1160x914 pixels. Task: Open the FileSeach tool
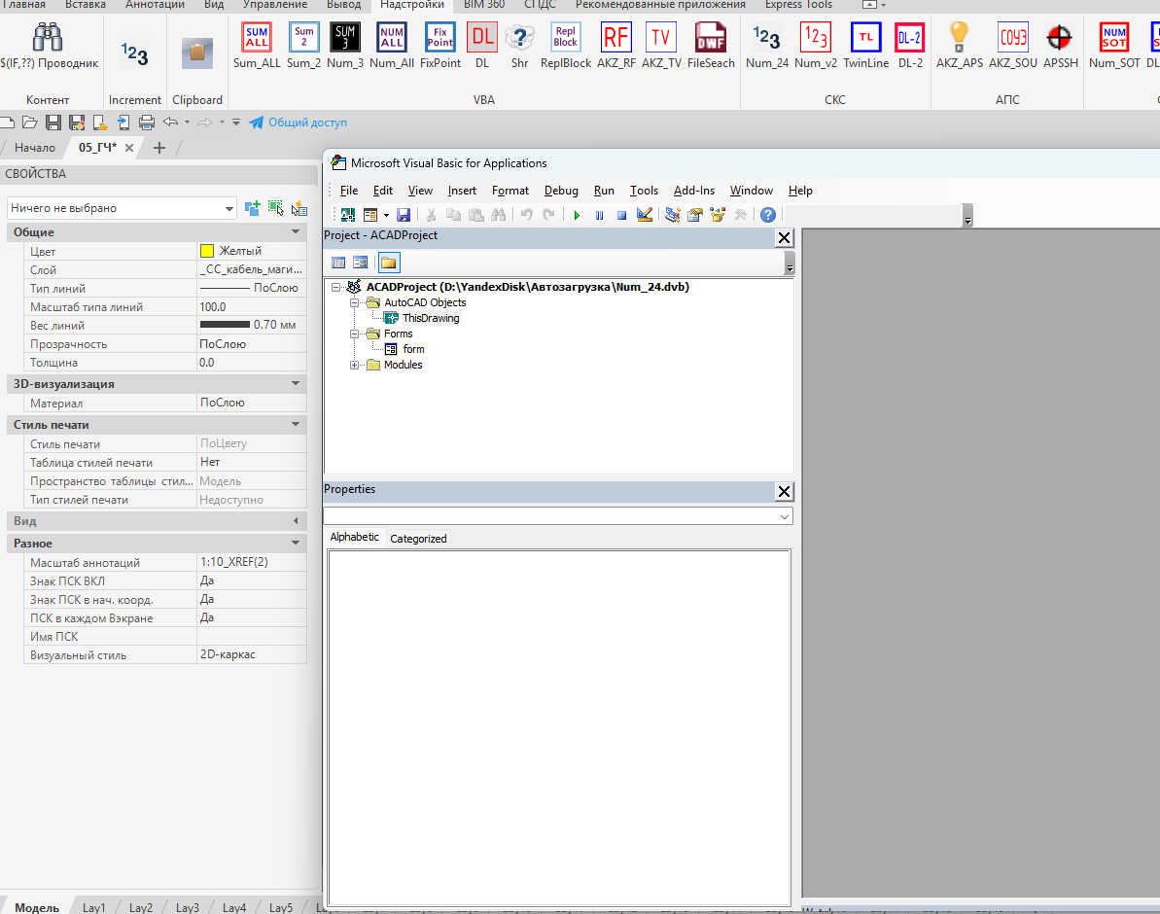[711, 36]
